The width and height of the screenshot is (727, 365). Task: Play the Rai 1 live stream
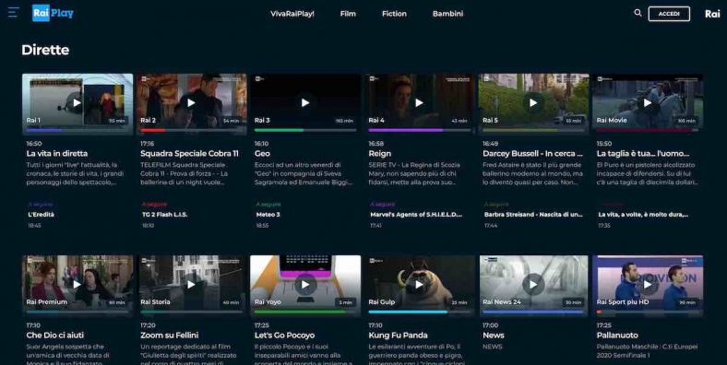coord(77,103)
